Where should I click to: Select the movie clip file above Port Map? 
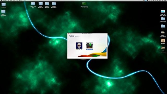[163, 32]
